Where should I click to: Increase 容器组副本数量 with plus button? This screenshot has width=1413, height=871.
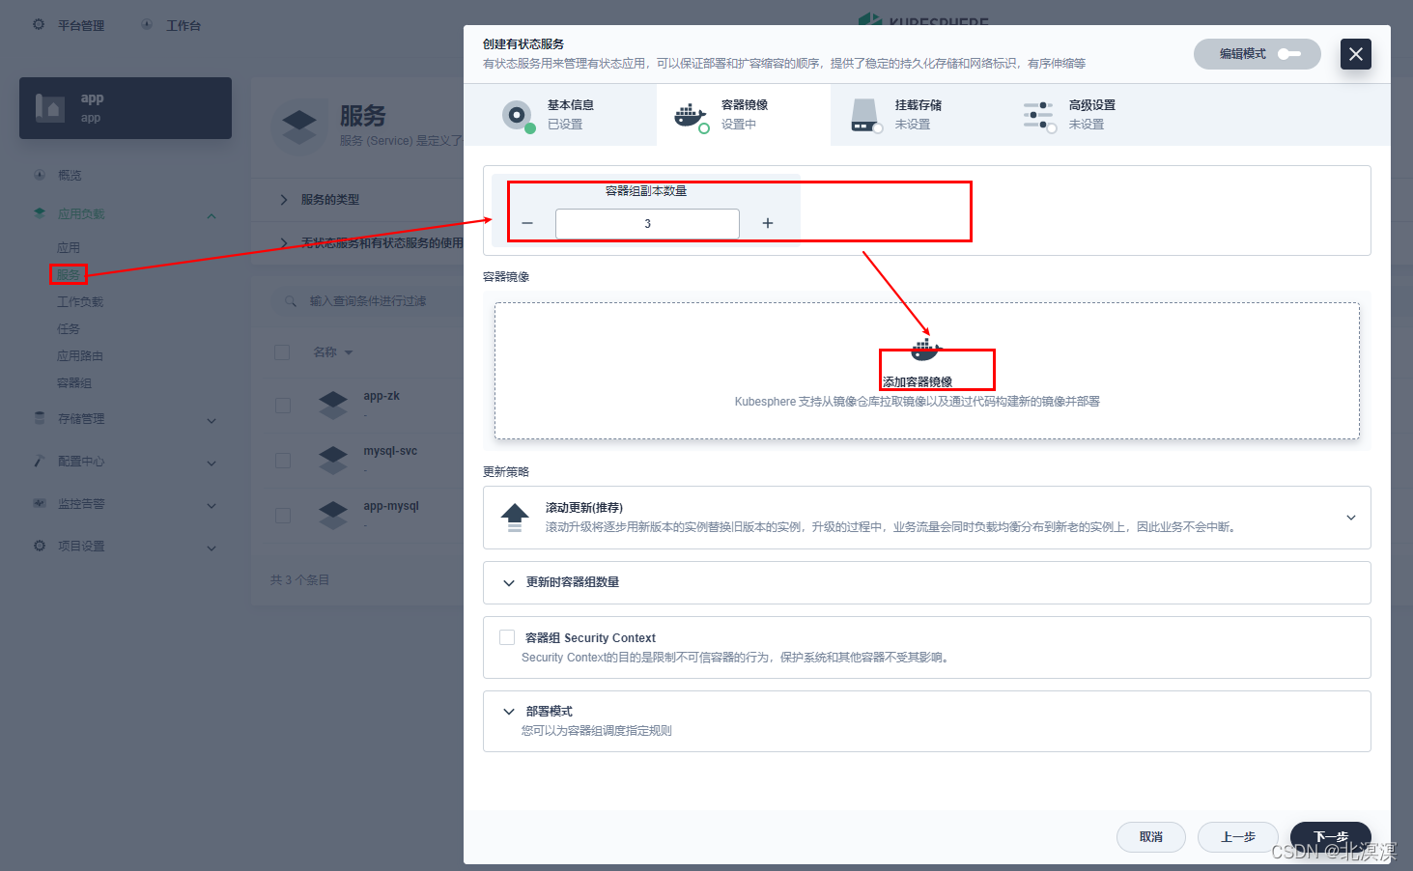768,223
